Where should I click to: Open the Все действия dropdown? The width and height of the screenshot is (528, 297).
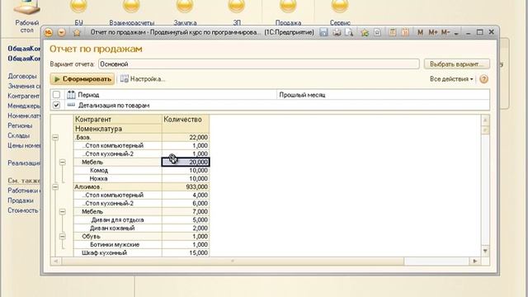coord(451,79)
